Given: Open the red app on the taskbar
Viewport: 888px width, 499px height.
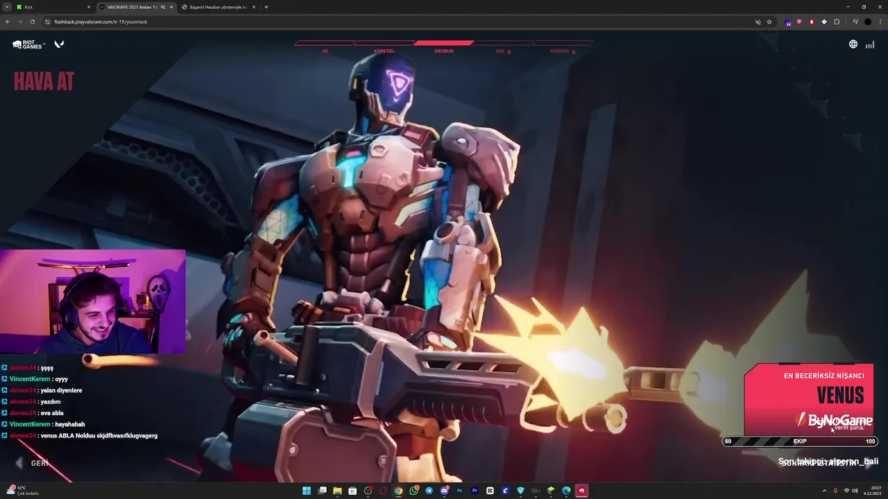Looking at the screenshot, I should coord(581,491).
